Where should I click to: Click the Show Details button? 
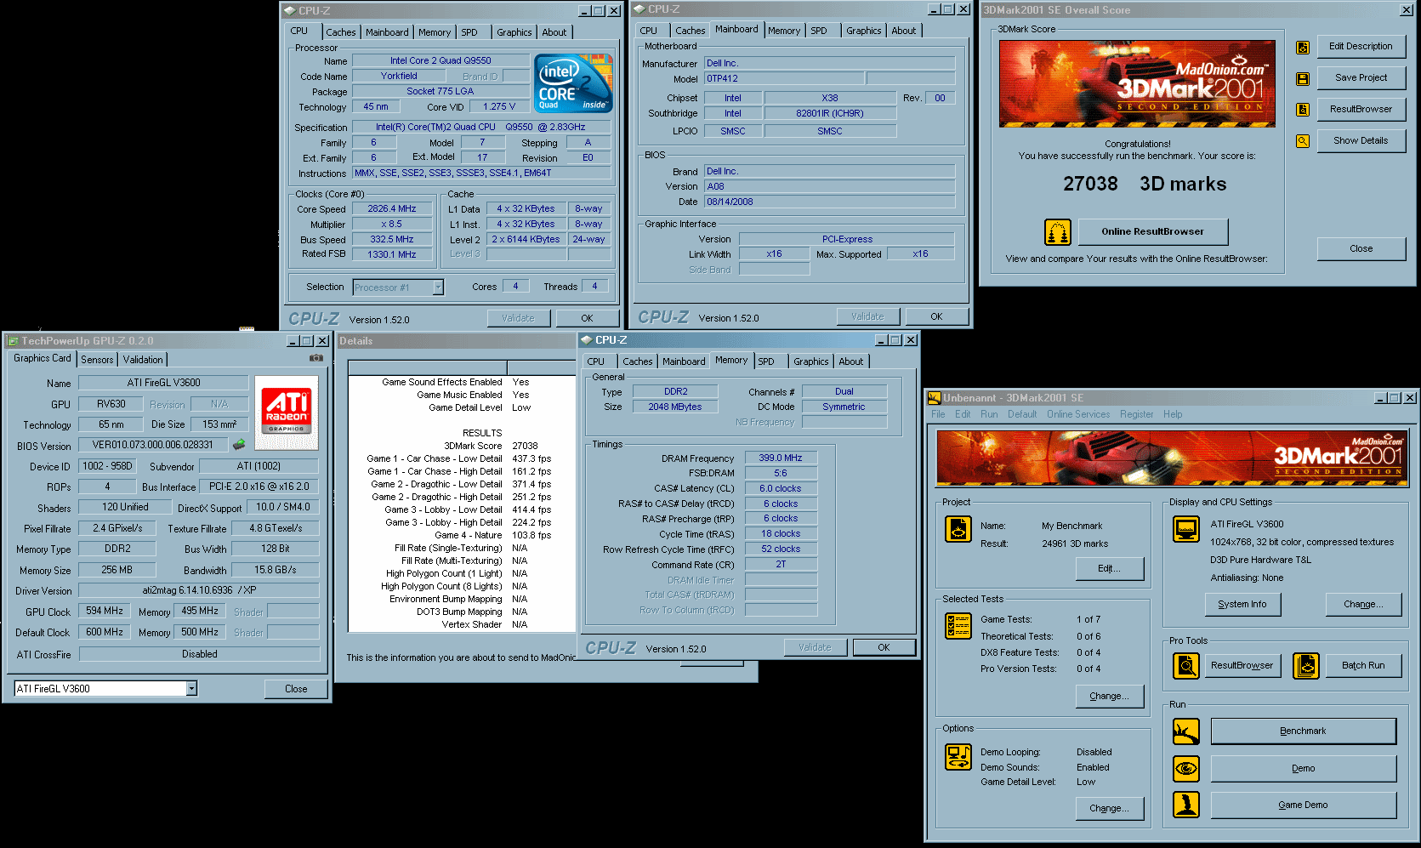1361,141
